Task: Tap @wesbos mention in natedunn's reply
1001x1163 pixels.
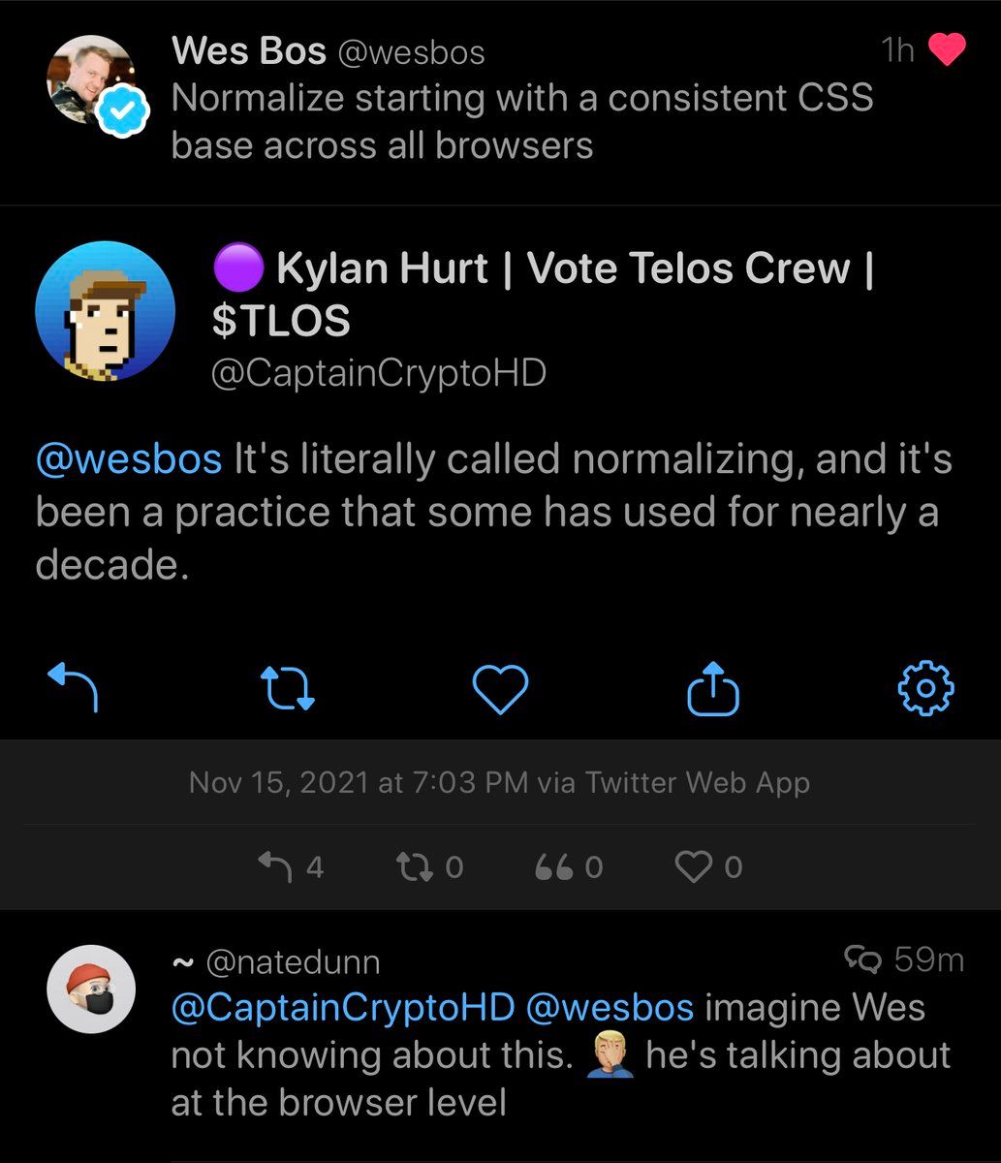Action: (x=610, y=1008)
